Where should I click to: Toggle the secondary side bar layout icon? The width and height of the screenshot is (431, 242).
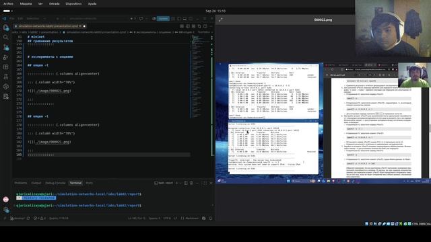click(x=191, y=19)
